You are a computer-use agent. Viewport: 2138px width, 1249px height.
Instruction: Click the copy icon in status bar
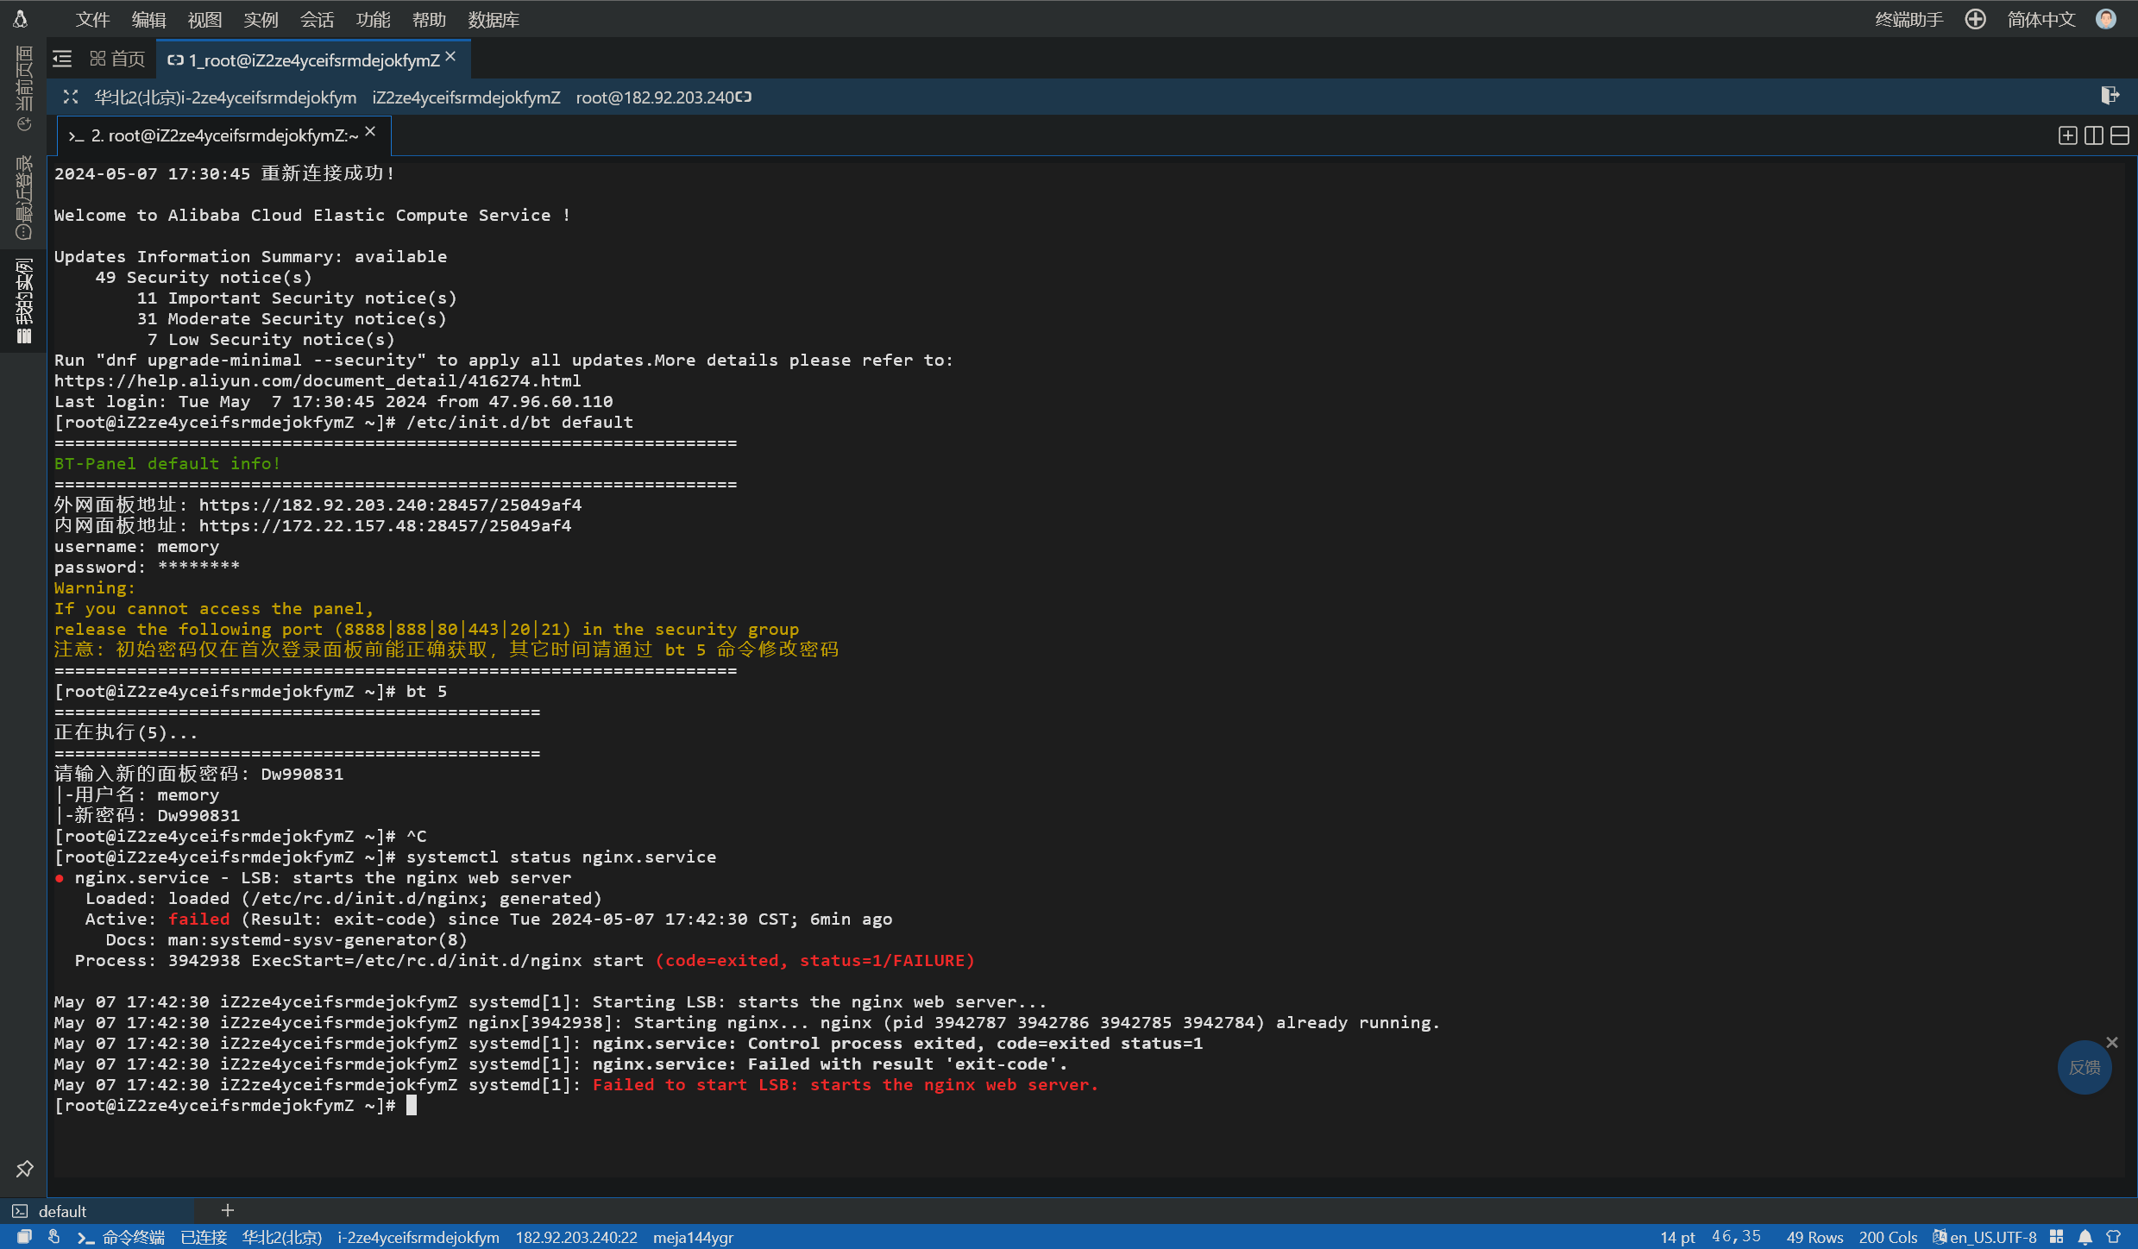coord(24,1237)
